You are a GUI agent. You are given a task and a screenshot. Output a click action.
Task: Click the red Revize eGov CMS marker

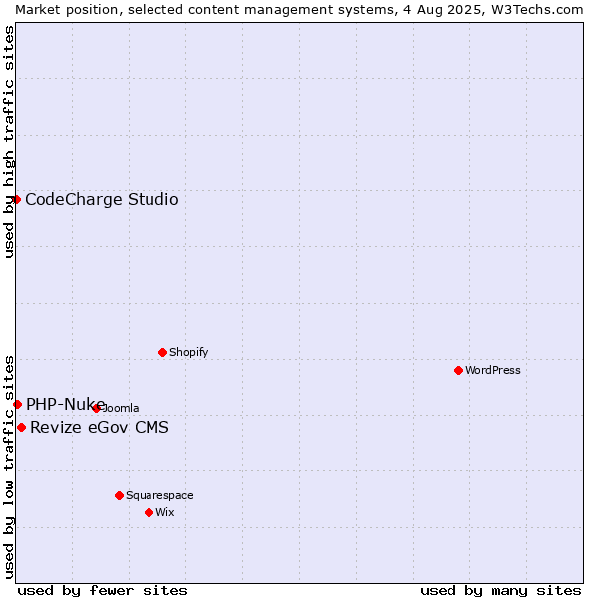(21, 428)
